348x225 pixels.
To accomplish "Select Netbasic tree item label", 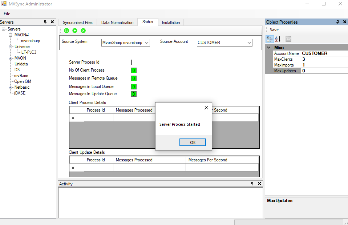I will point(22,87).
